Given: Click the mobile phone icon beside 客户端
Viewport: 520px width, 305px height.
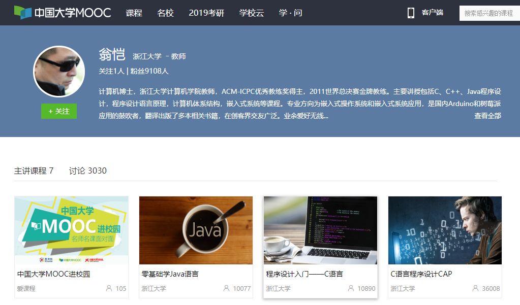Looking at the screenshot, I should 411,13.
